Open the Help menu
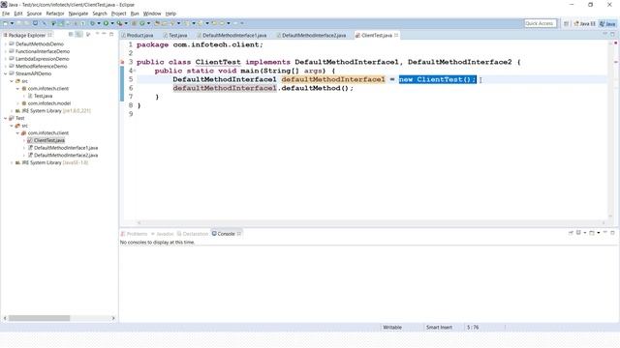Screen dimensions: 620x348 tap(170, 14)
